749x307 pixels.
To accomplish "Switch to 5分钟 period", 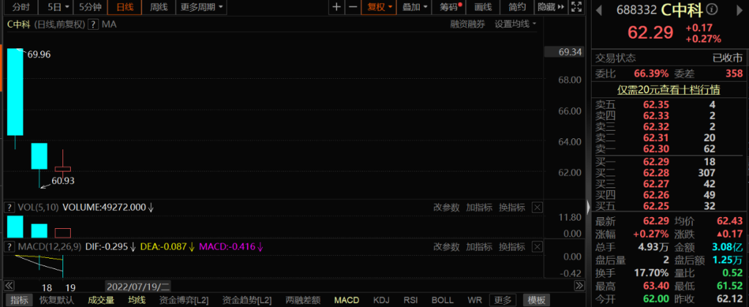I will (89, 7).
